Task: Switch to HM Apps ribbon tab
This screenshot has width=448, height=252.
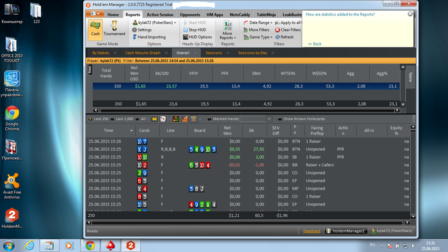Action: point(214,15)
